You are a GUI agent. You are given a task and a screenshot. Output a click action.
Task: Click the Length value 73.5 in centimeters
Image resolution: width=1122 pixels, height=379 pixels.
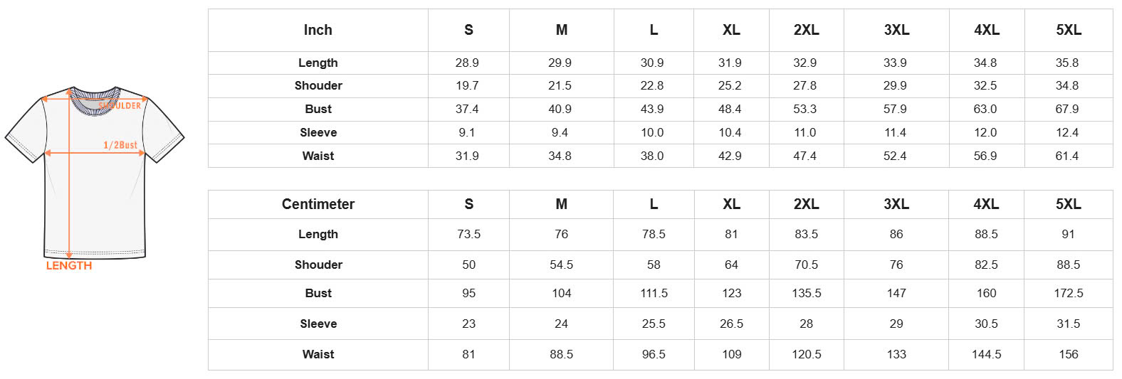point(468,234)
